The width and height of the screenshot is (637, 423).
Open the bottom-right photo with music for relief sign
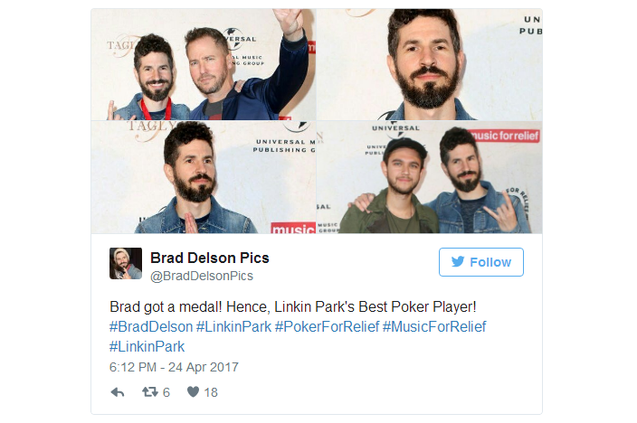click(x=430, y=177)
